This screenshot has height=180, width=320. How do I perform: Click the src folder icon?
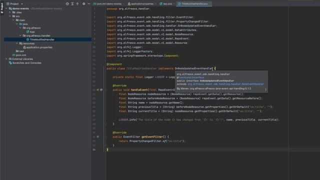13,16
